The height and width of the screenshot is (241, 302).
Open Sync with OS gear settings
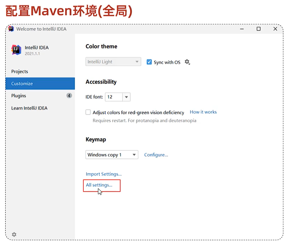click(x=187, y=62)
